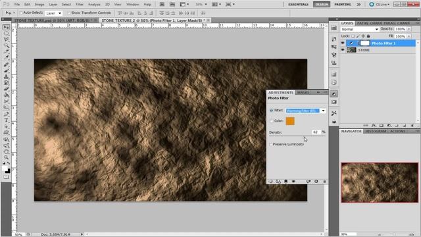
Task: Open the Normal blend mode dropdown
Action: pos(360,29)
